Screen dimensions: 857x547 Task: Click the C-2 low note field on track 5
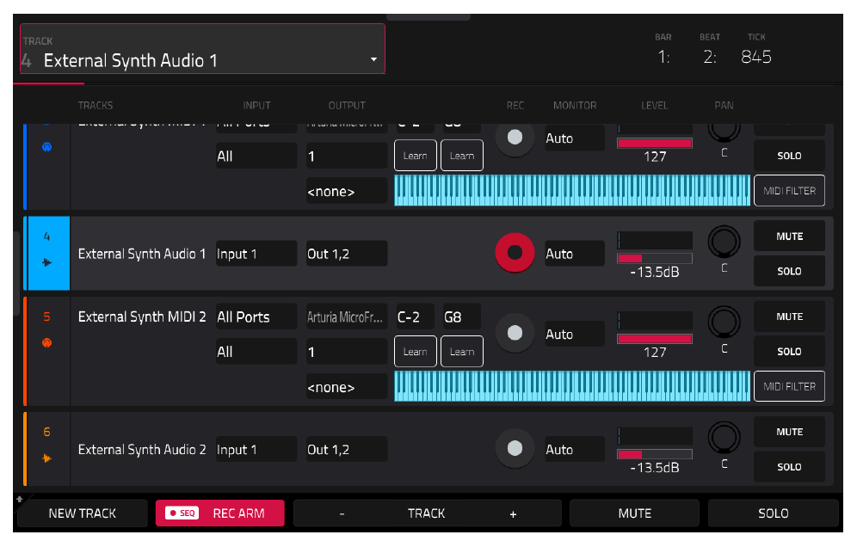(415, 317)
